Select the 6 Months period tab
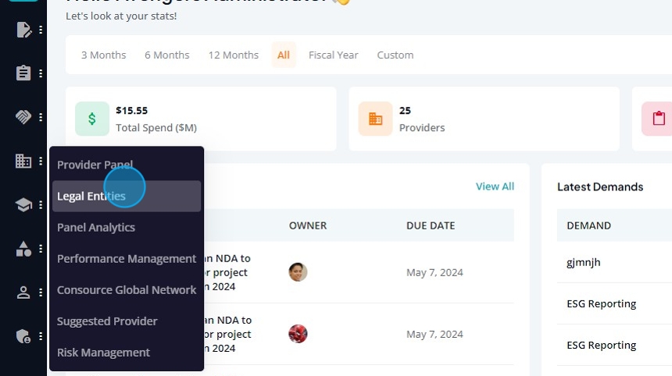672x376 pixels. click(167, 55)
